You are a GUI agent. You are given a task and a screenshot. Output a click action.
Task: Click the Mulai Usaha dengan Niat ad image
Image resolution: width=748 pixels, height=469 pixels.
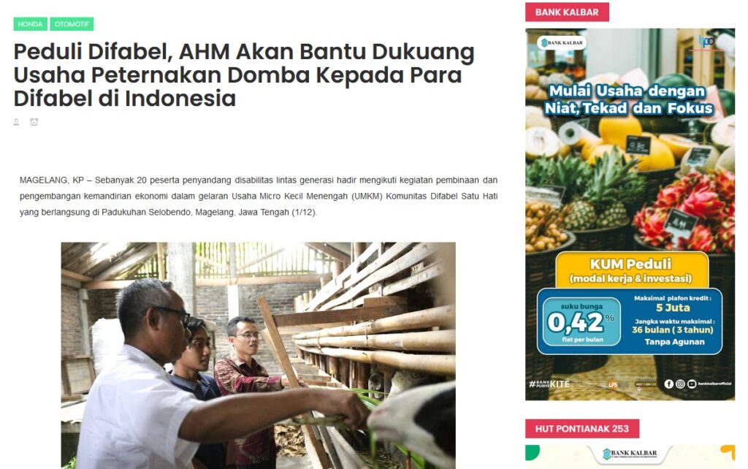(630, 214)
